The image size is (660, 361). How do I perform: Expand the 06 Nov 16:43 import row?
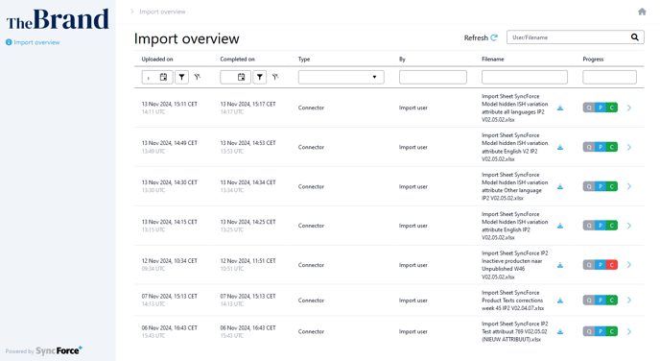click(x=629, y=332)
